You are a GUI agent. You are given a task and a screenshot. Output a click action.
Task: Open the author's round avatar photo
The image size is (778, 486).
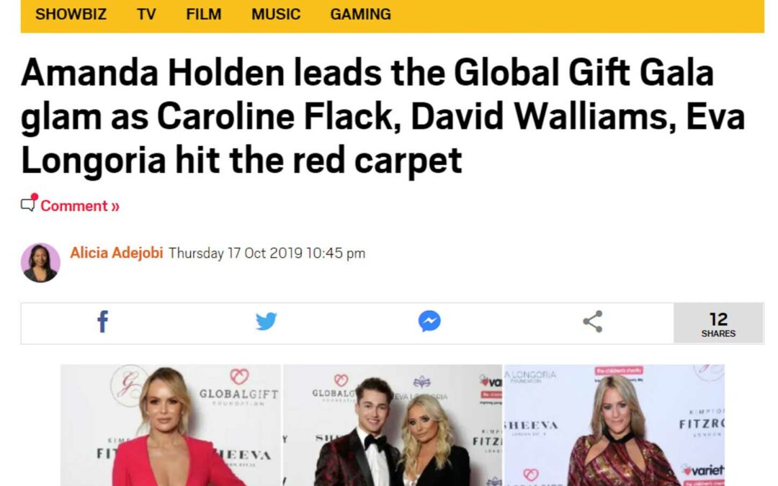pyautogui.click(x=40, y=263)
